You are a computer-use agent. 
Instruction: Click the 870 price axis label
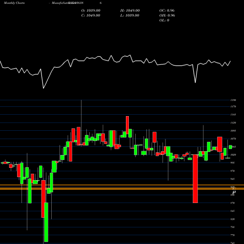pyautogui.click(x=233, y=203)
